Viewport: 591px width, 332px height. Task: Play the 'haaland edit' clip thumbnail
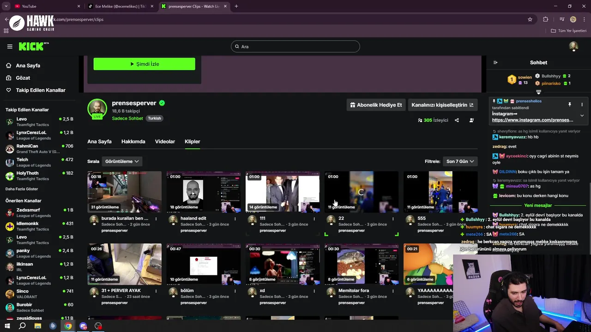coord(203,192)
